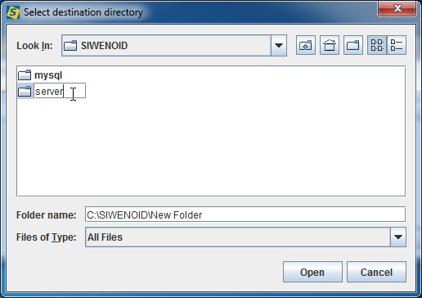The image size is (422, 298).
Task: Focus the Folder name path field
Action: coord(245,214)
